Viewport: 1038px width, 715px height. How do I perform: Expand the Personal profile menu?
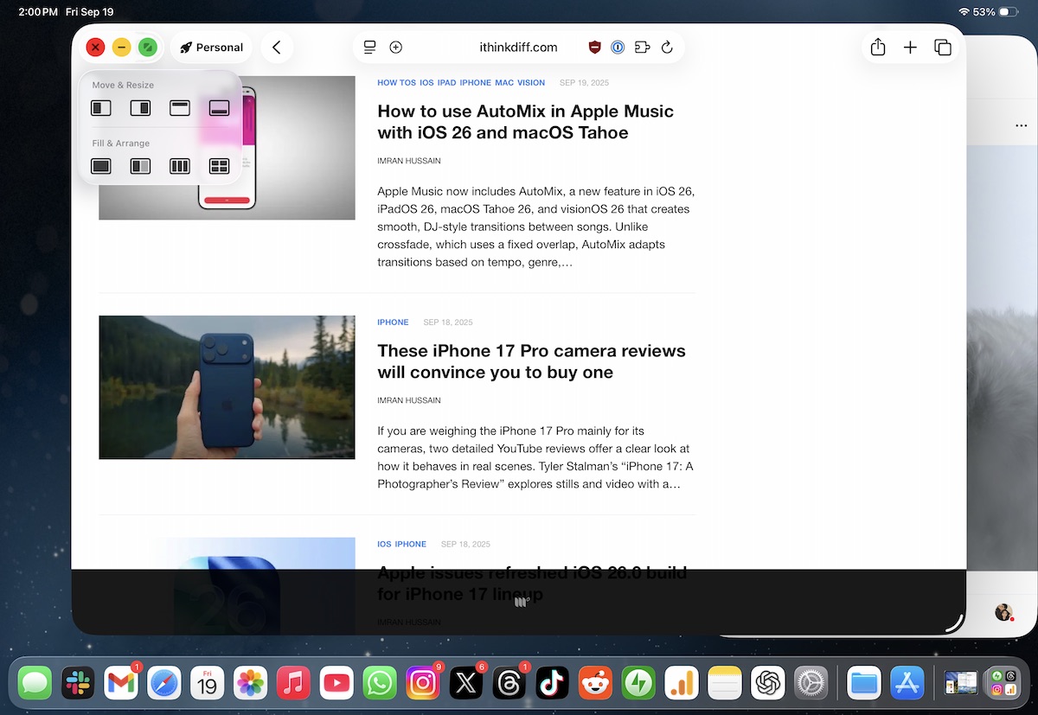(211, 48)
